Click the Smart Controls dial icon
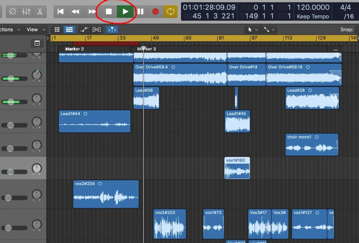 point(13,12)
